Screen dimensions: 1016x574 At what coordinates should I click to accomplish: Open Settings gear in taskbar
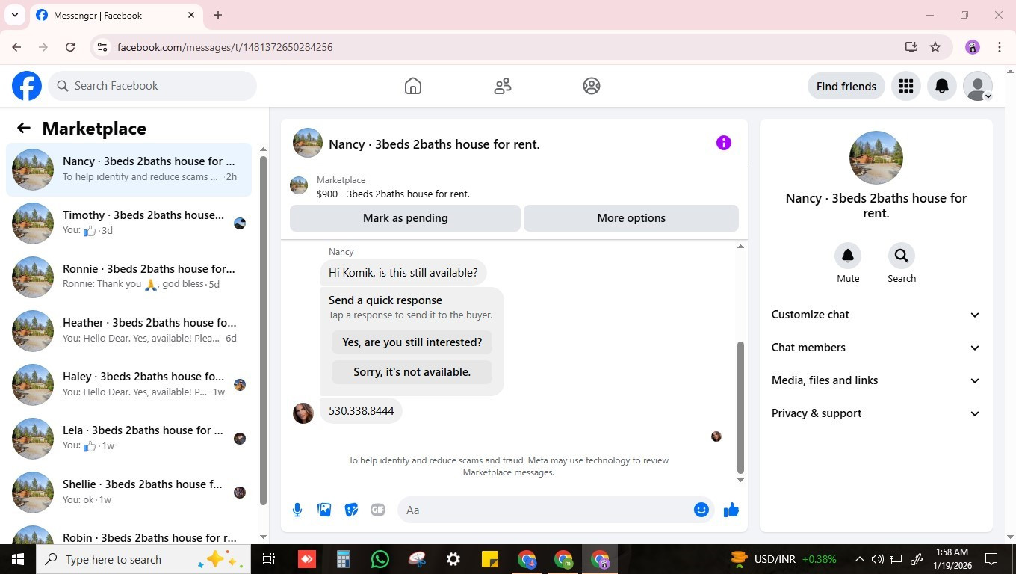(x=453, y=559)
